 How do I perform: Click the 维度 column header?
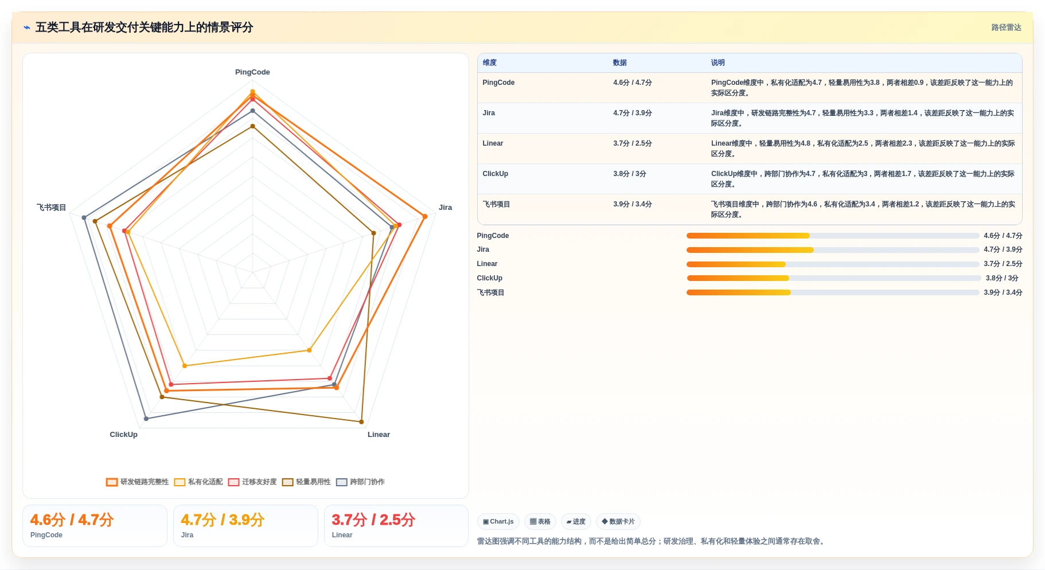click(490, 63)
